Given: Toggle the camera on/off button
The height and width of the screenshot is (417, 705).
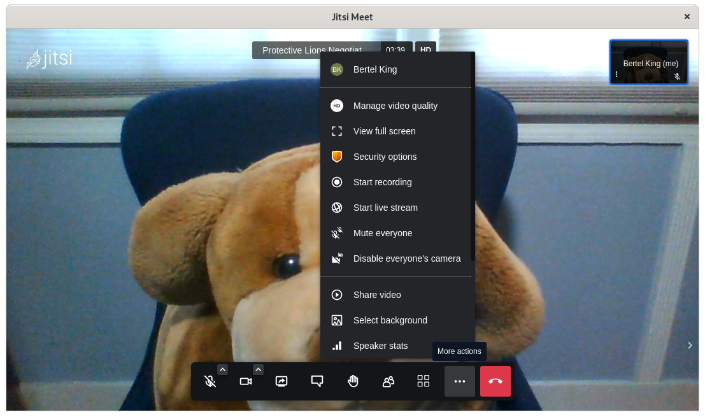Looking at the screenshot, I should pos(246,381).
